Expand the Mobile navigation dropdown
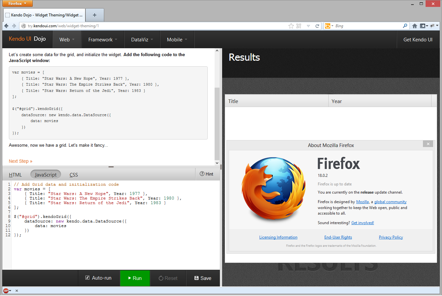Screen dimensions: 442x296 177,40
